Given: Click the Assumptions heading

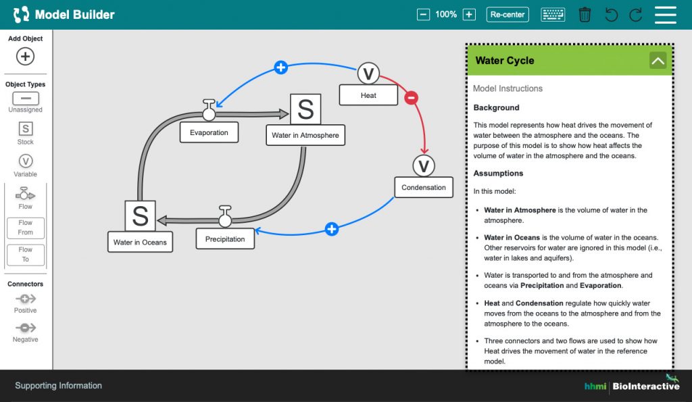Looking at the screenshot, I should (498, 174).
